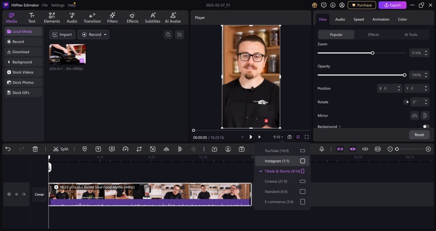Image resolution: width=436 pixels, height=231 pixels.
Task: Toggle the safe-zone grid icon in player
Action: pos(298,137)
